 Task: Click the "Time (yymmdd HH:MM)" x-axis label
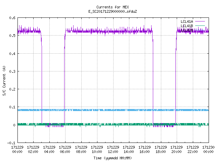click(113, 158)
